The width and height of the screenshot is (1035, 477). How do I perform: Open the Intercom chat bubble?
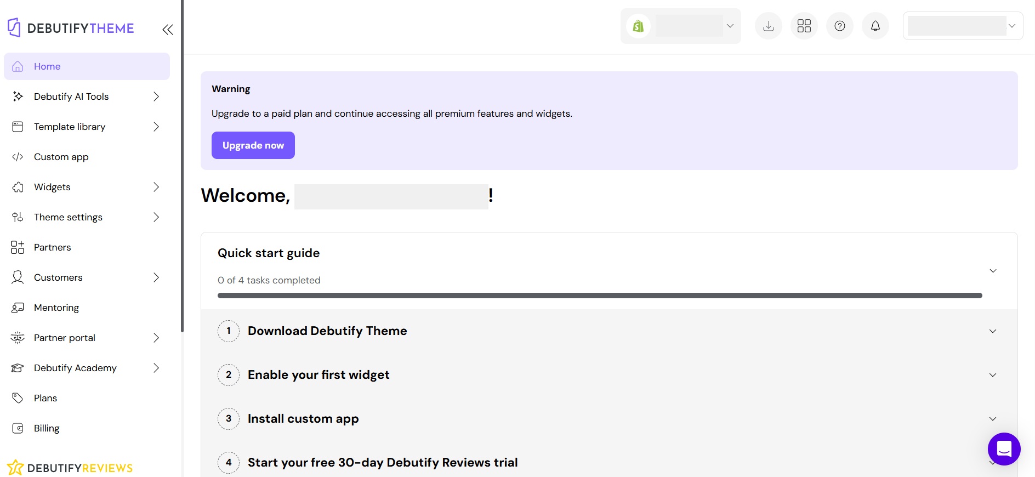[1004, 449]
